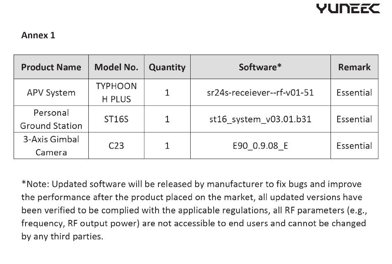Select the Annex 1 heading

(38, 35)
